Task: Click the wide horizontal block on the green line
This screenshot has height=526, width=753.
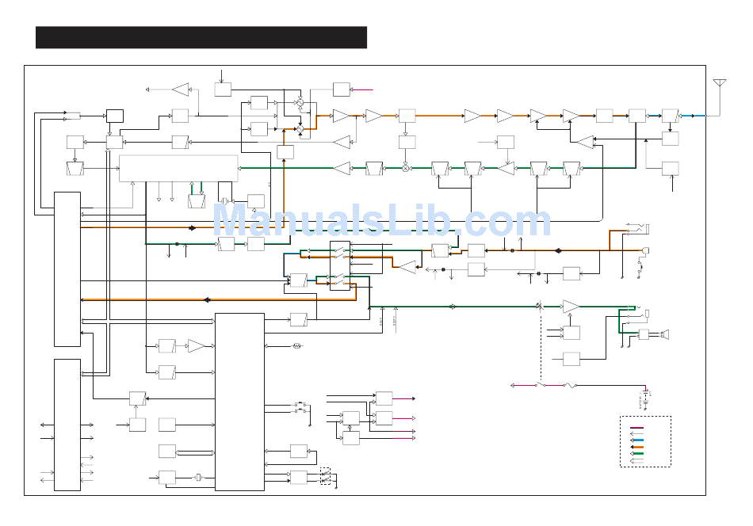Action: [x=178, y=169]
